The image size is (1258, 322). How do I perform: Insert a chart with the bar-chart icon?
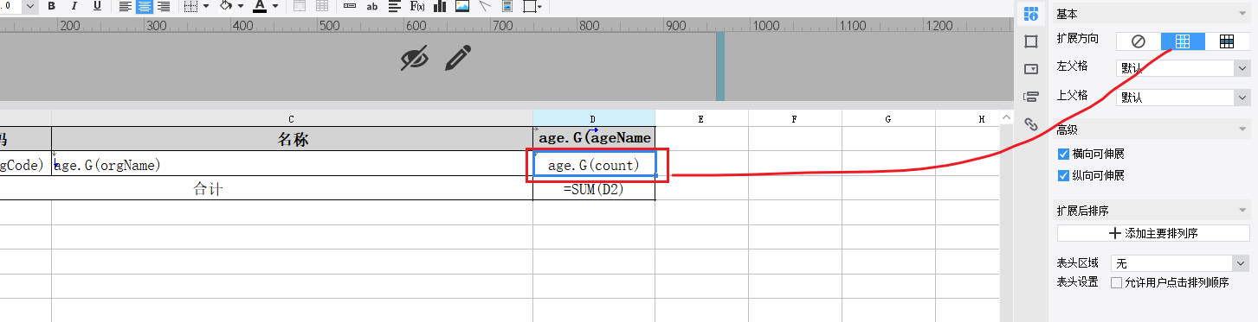[x=441, y=6]
